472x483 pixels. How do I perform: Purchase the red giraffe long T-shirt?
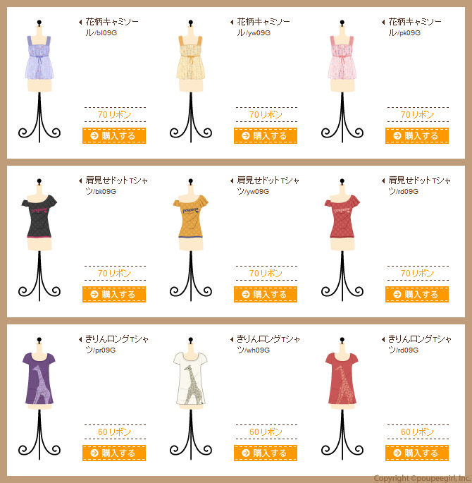pyautogui.click(x=417, y=453)
